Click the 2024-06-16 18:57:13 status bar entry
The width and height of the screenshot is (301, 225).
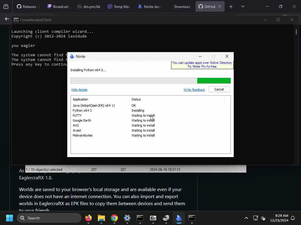(x=165, y=170)
